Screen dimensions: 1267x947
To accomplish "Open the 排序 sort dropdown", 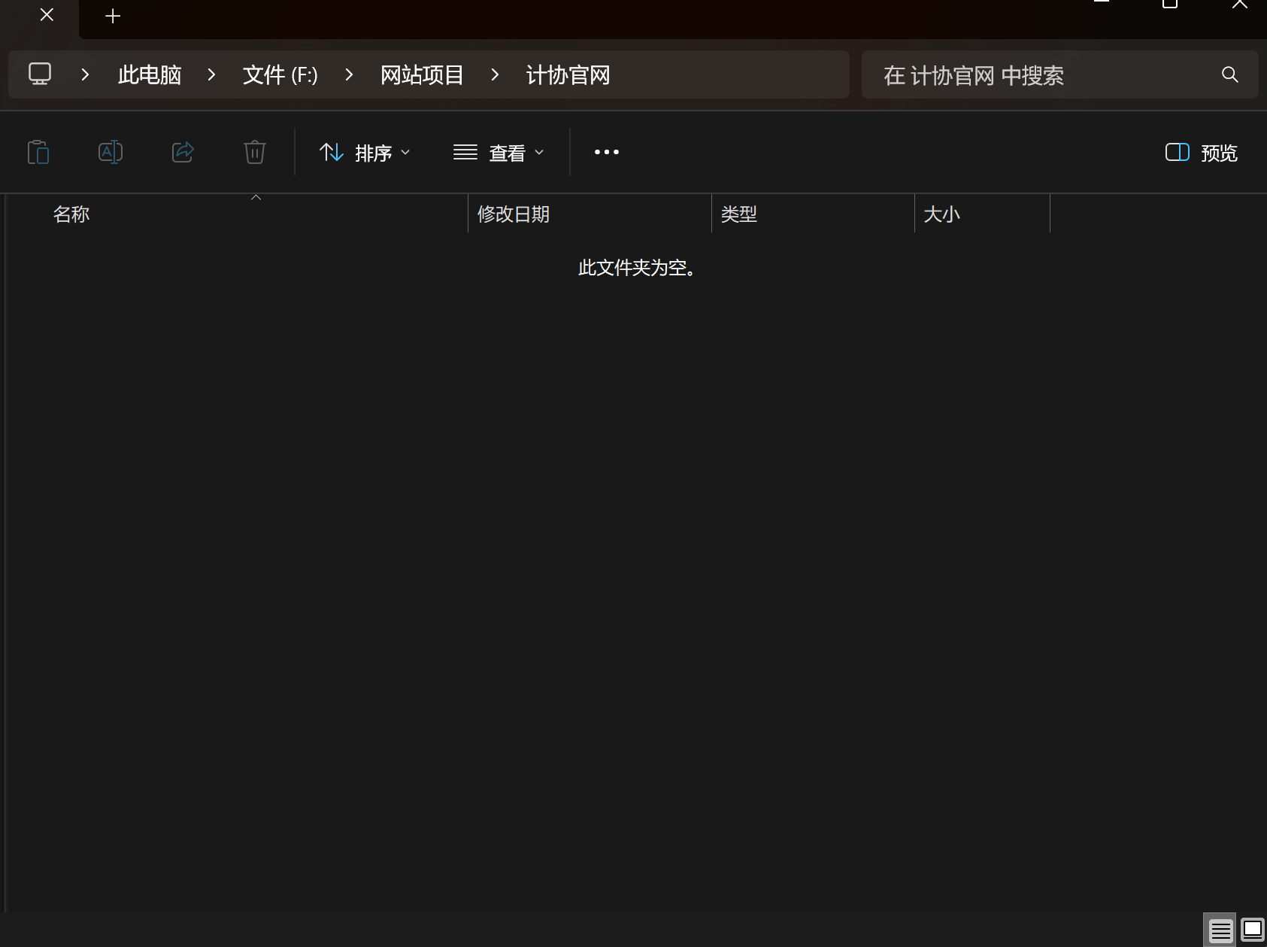I will point(405,152).
